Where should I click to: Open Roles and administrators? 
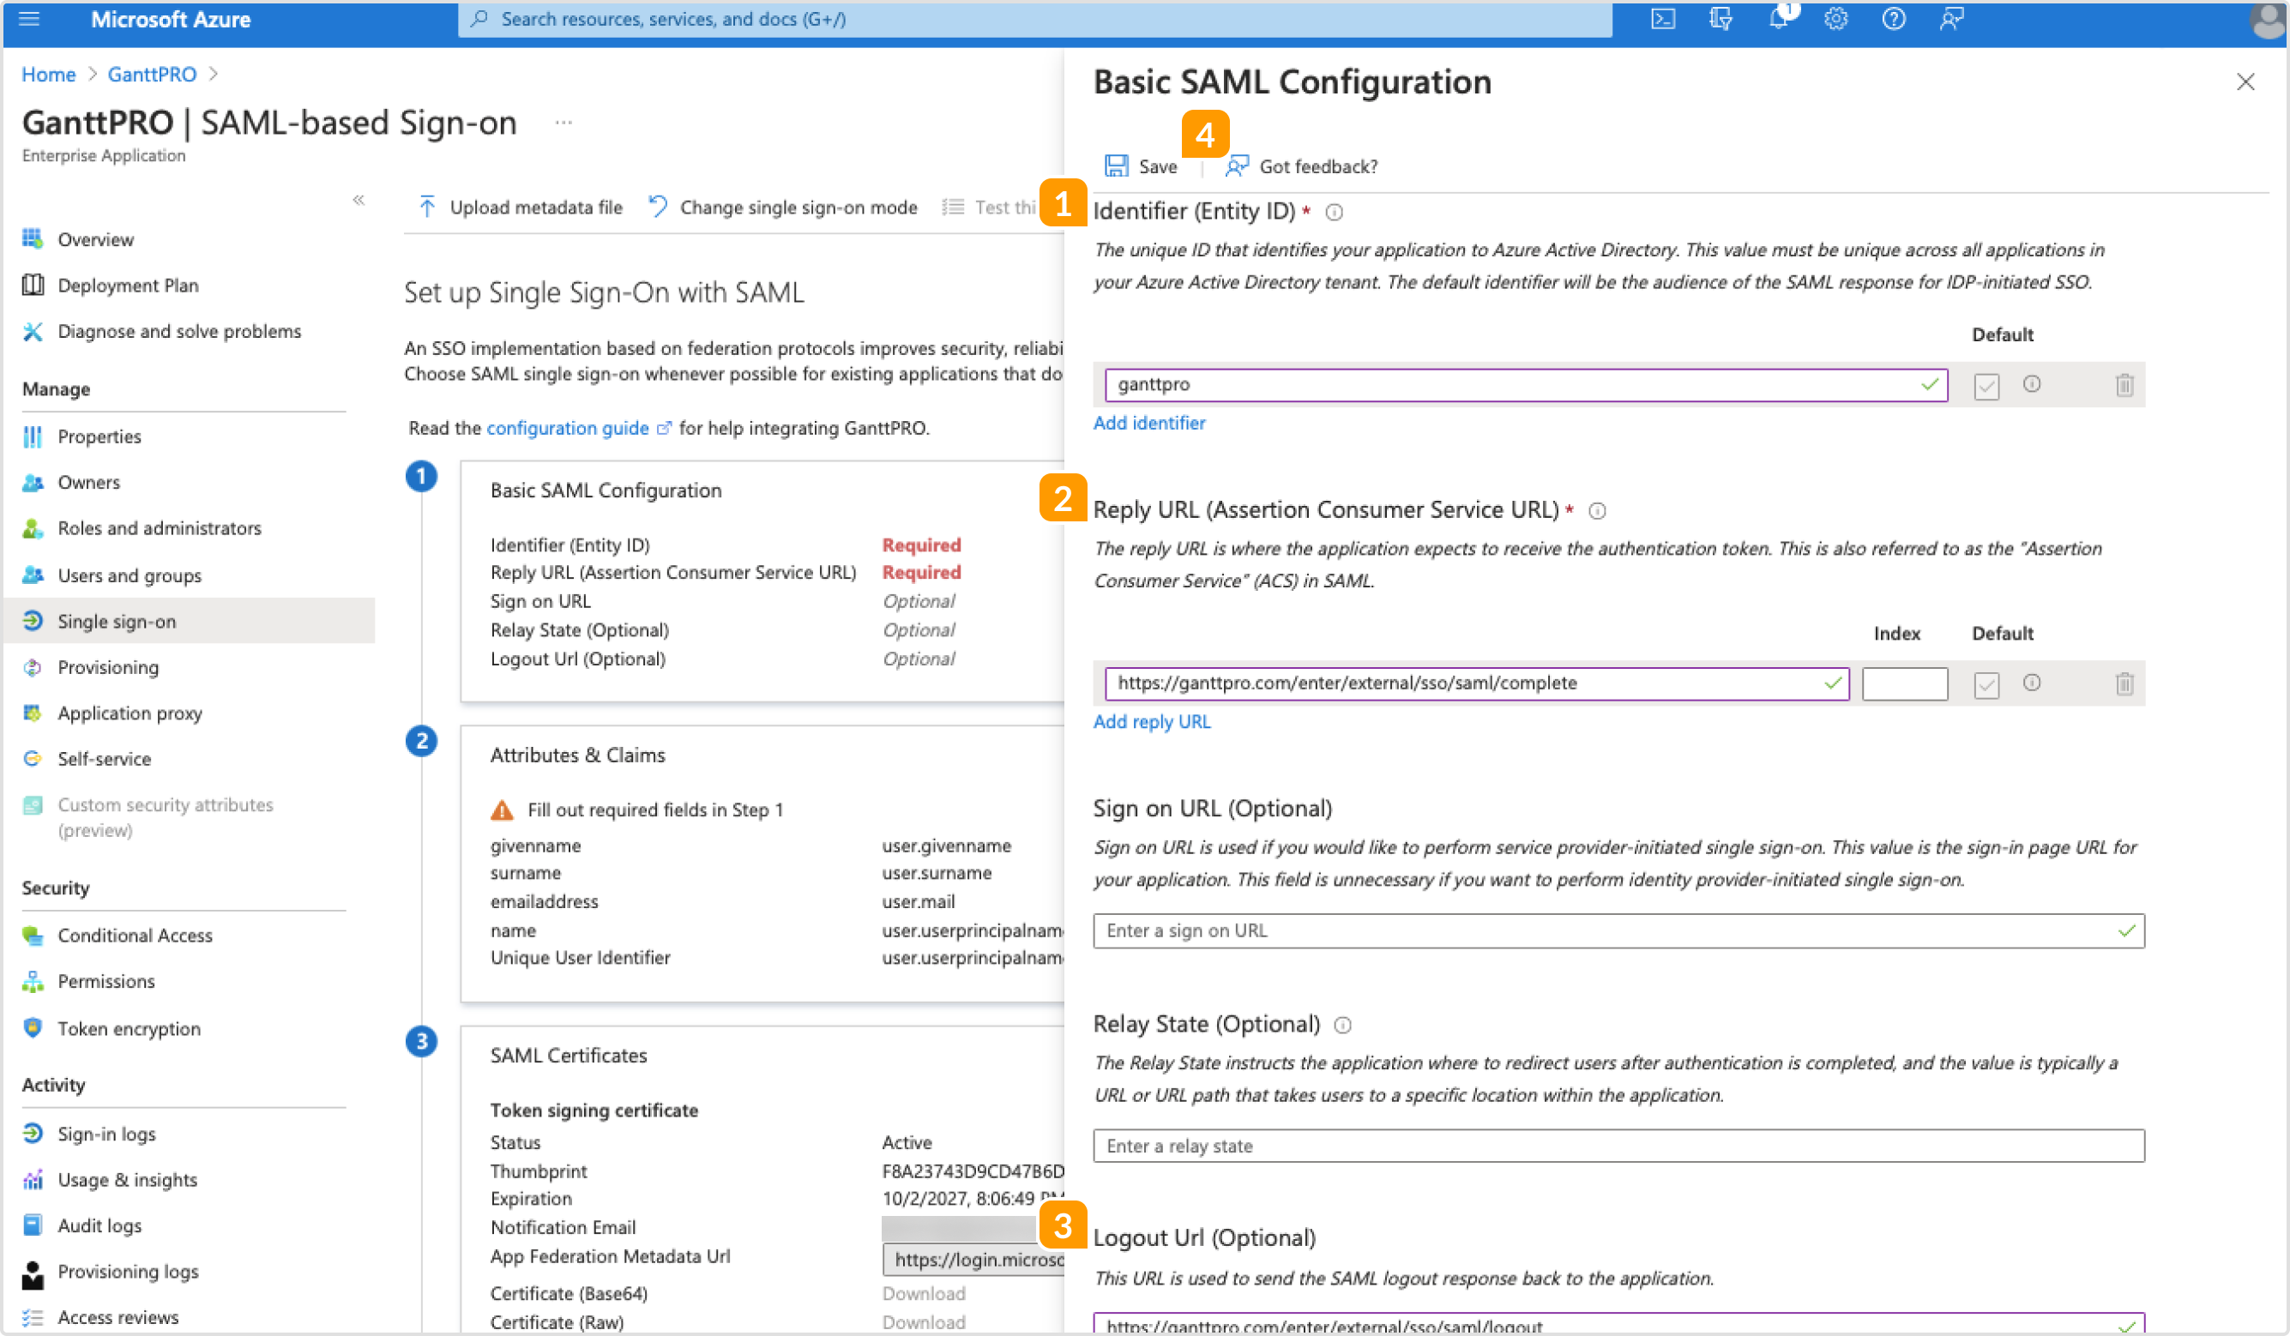(159, 529)
